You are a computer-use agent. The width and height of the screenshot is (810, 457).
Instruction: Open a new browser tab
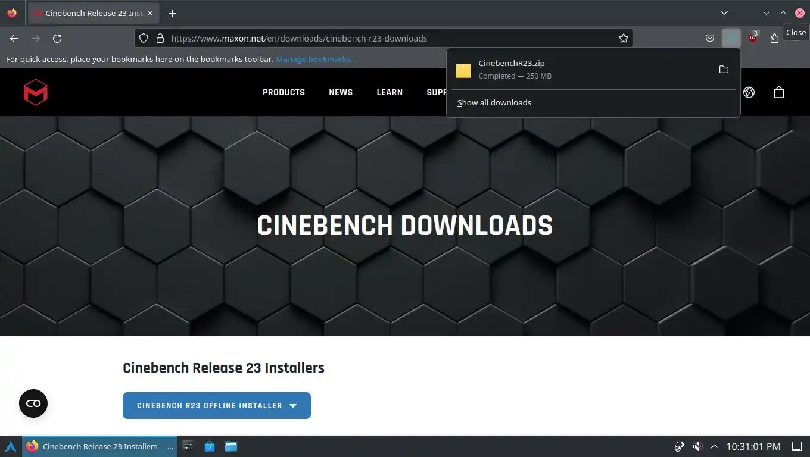172,13
